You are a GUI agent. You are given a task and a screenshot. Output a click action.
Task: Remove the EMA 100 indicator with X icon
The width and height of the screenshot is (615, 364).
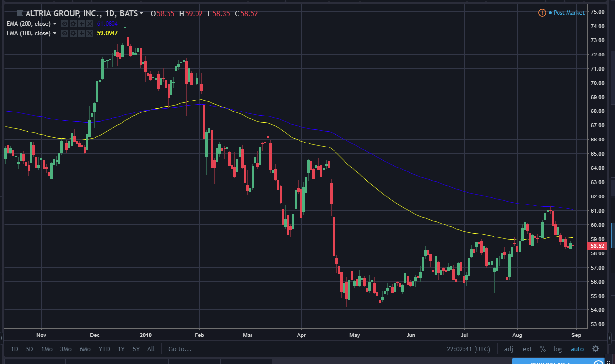90,33
